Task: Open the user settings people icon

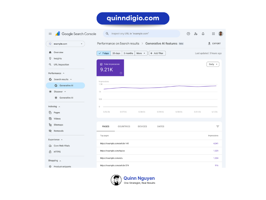Action: click(196, 34)
